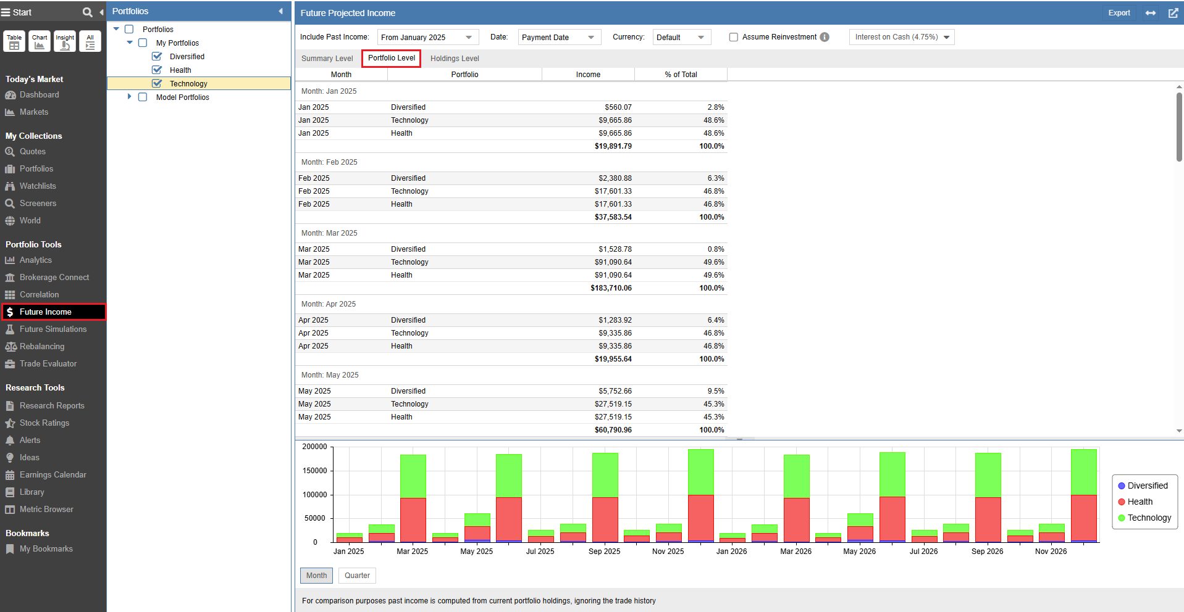The width and height of the screenshot is (1184, 612).
Task: Click the Technology green legend swatch
Action: [x=1122, y=518]
